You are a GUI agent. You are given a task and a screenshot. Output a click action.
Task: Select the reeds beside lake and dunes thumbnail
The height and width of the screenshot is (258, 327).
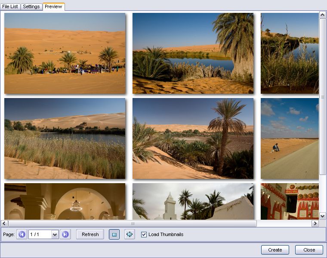[65, 138]
